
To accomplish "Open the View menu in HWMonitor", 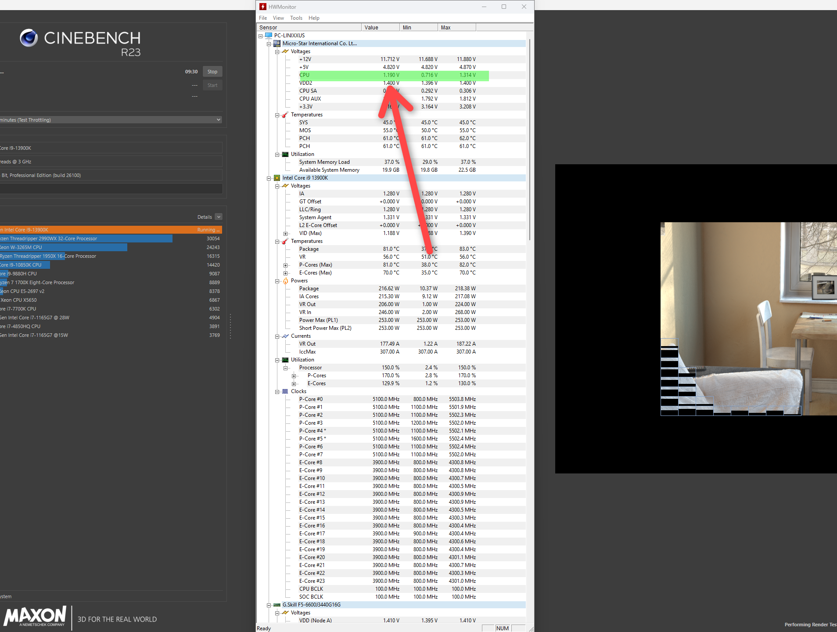I will pyautogui.click(x=278, y=18).
